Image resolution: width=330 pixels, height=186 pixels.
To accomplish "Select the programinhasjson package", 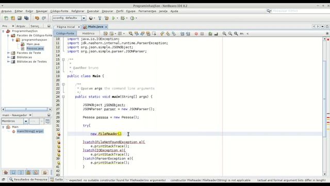I will coord(34,40).
